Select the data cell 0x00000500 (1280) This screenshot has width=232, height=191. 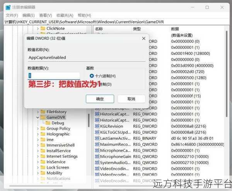point(189,78)
